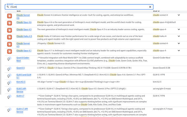This screenshot has width=187, height=117.
Task: Clear the search field with X
Action: [x=150, y=7]
